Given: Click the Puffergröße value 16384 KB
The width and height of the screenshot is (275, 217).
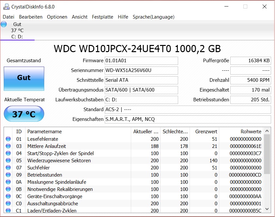Looking at the screenshot, I should [x=251, y=61].
